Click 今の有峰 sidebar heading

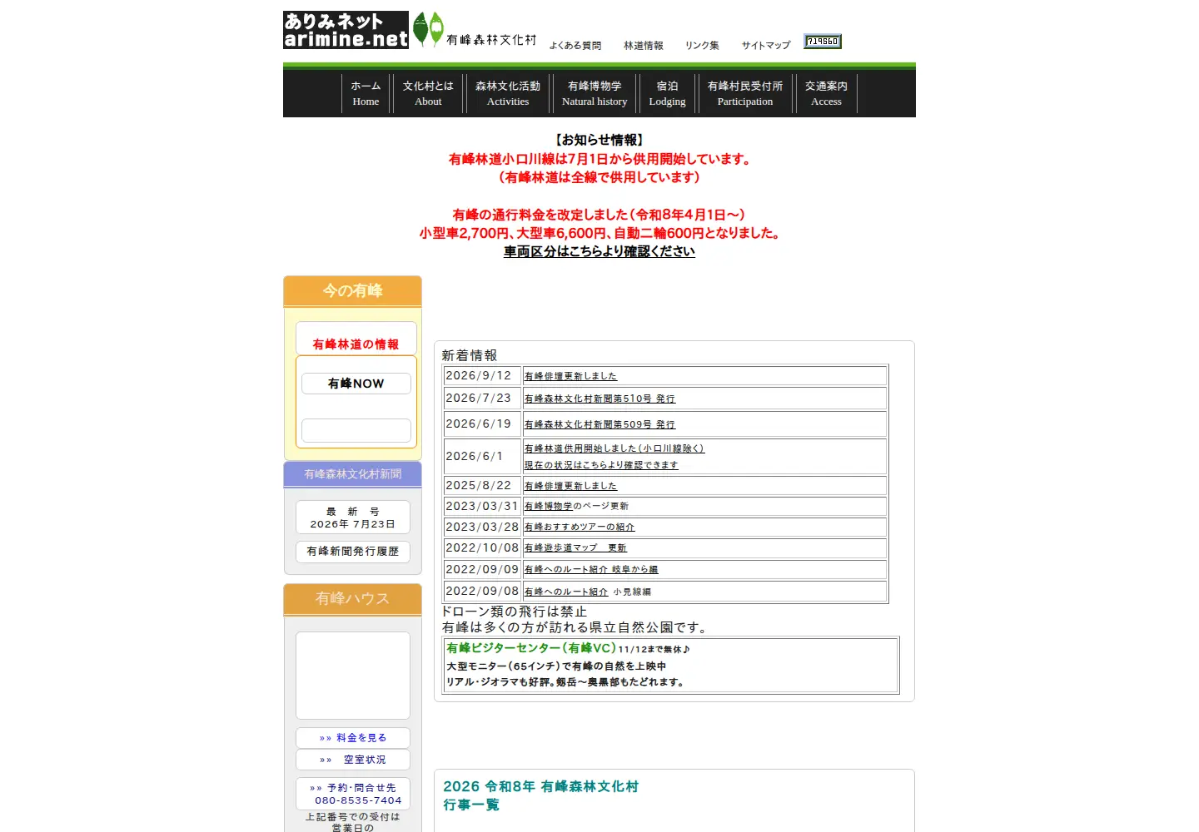(353, 290)
